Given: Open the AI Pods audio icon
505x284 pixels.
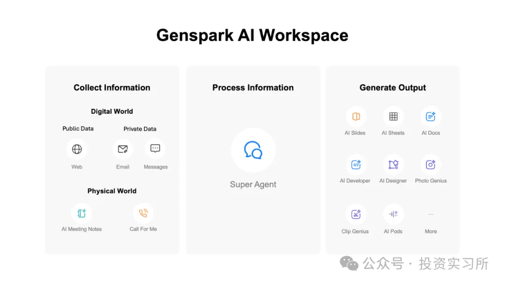Looking at the screenshot, I should coord(393,214).
